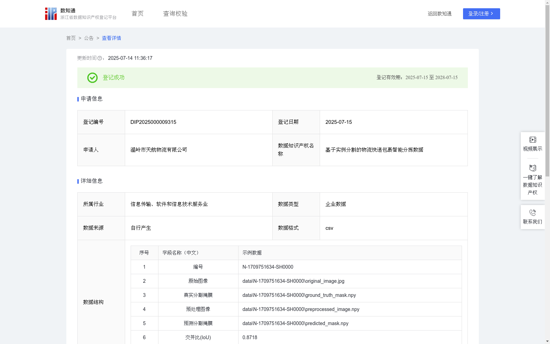
Task: Click the 登记日期 value 2025-07-15
Action: pyautogui.click(x=339, y=122)
